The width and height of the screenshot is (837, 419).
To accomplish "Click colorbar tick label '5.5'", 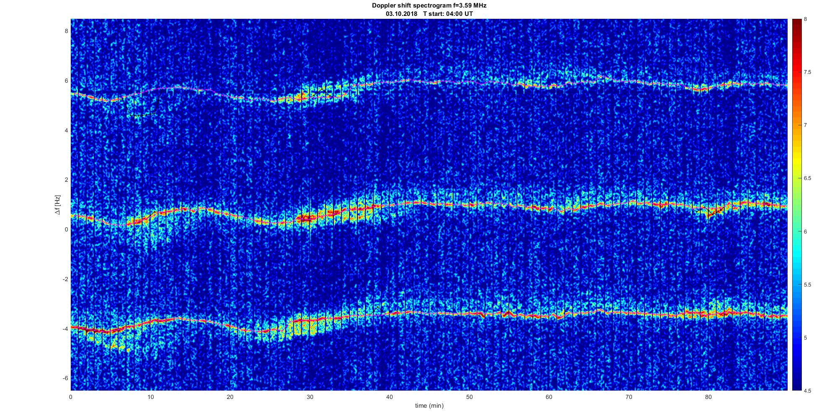I will [x=808, y=285].
